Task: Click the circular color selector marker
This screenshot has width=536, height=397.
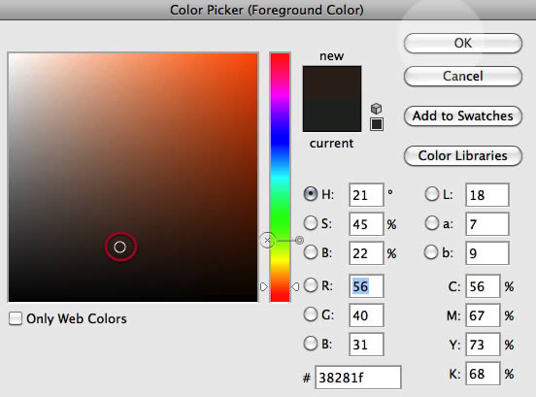Action: [x=119, y=247]
